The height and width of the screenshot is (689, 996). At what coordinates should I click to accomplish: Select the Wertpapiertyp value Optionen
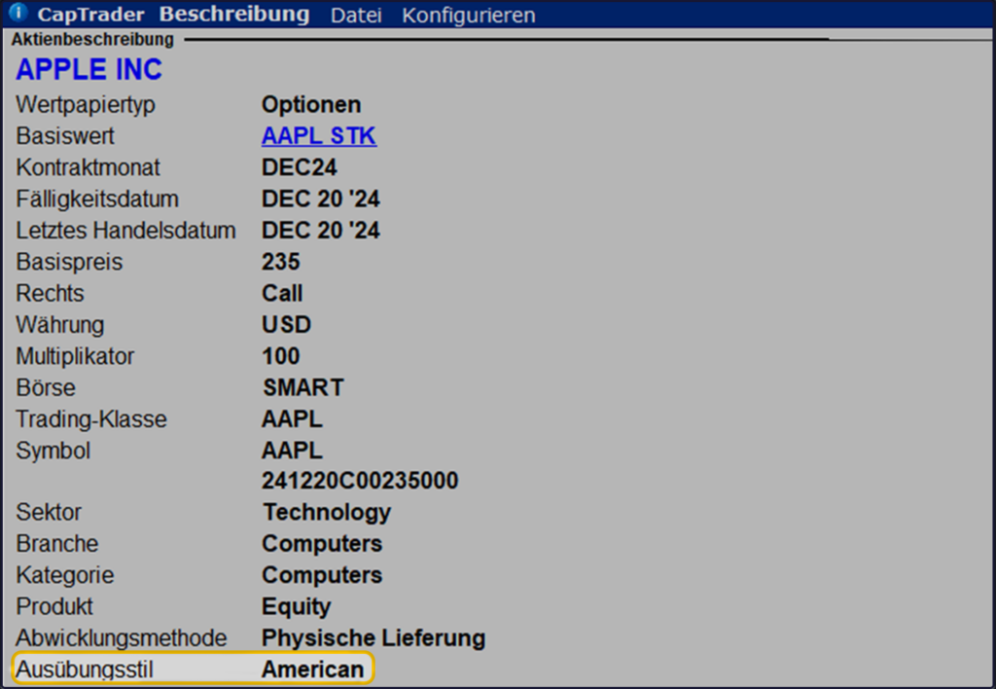(311, 104)
